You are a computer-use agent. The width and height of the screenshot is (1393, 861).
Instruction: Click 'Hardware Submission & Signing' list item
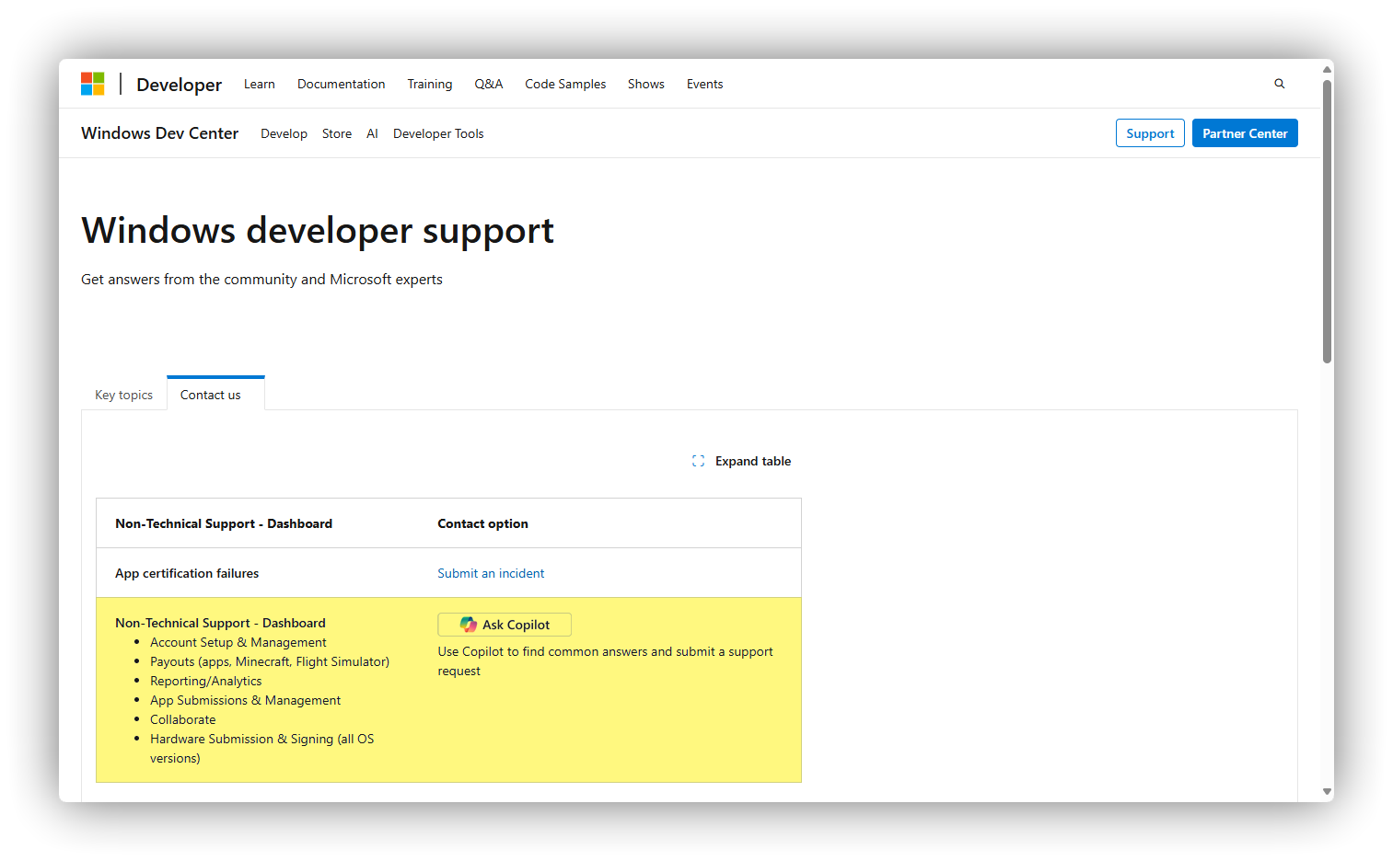click(262, 748)
